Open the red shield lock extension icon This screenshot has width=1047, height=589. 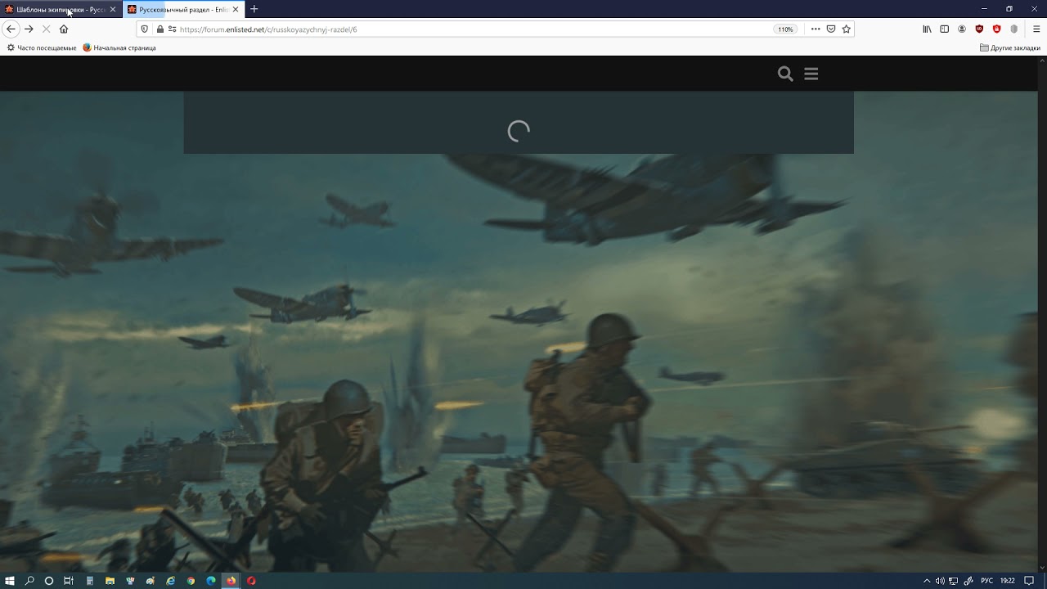click(x=996, y=29)
